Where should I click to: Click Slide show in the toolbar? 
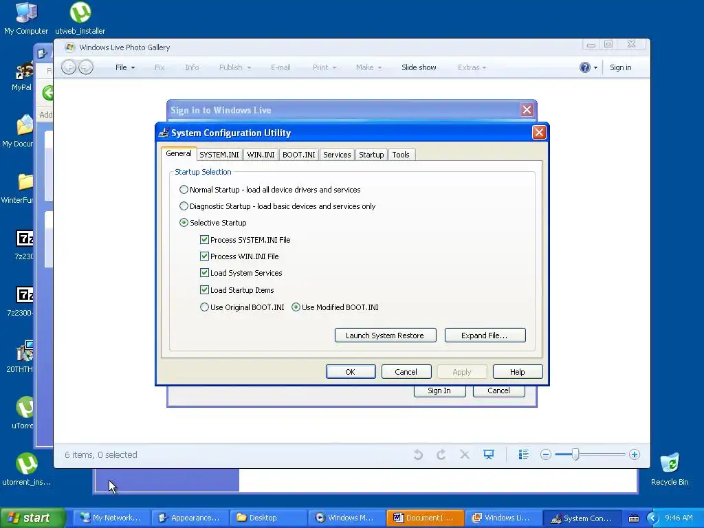tap(419, 67)
